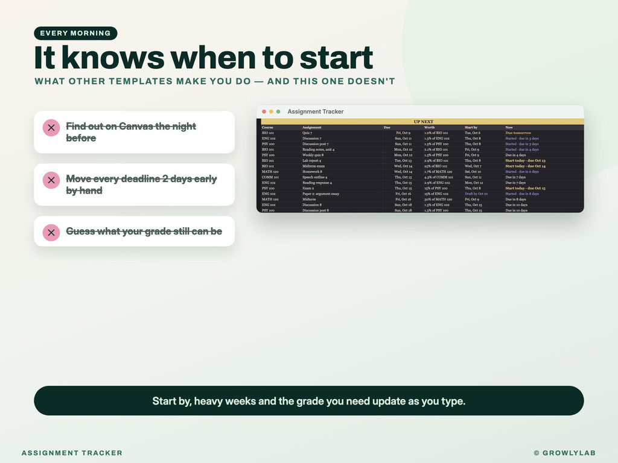Click the "© GROWLYLAB" footer credit

coord(564,453)
